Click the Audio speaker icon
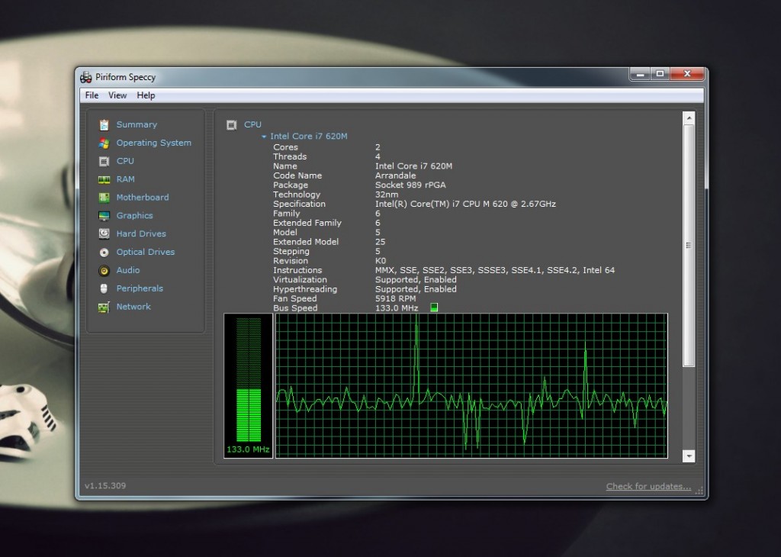Image resolution: width=781 pixels, height=557 pixels. click(104, 270)
